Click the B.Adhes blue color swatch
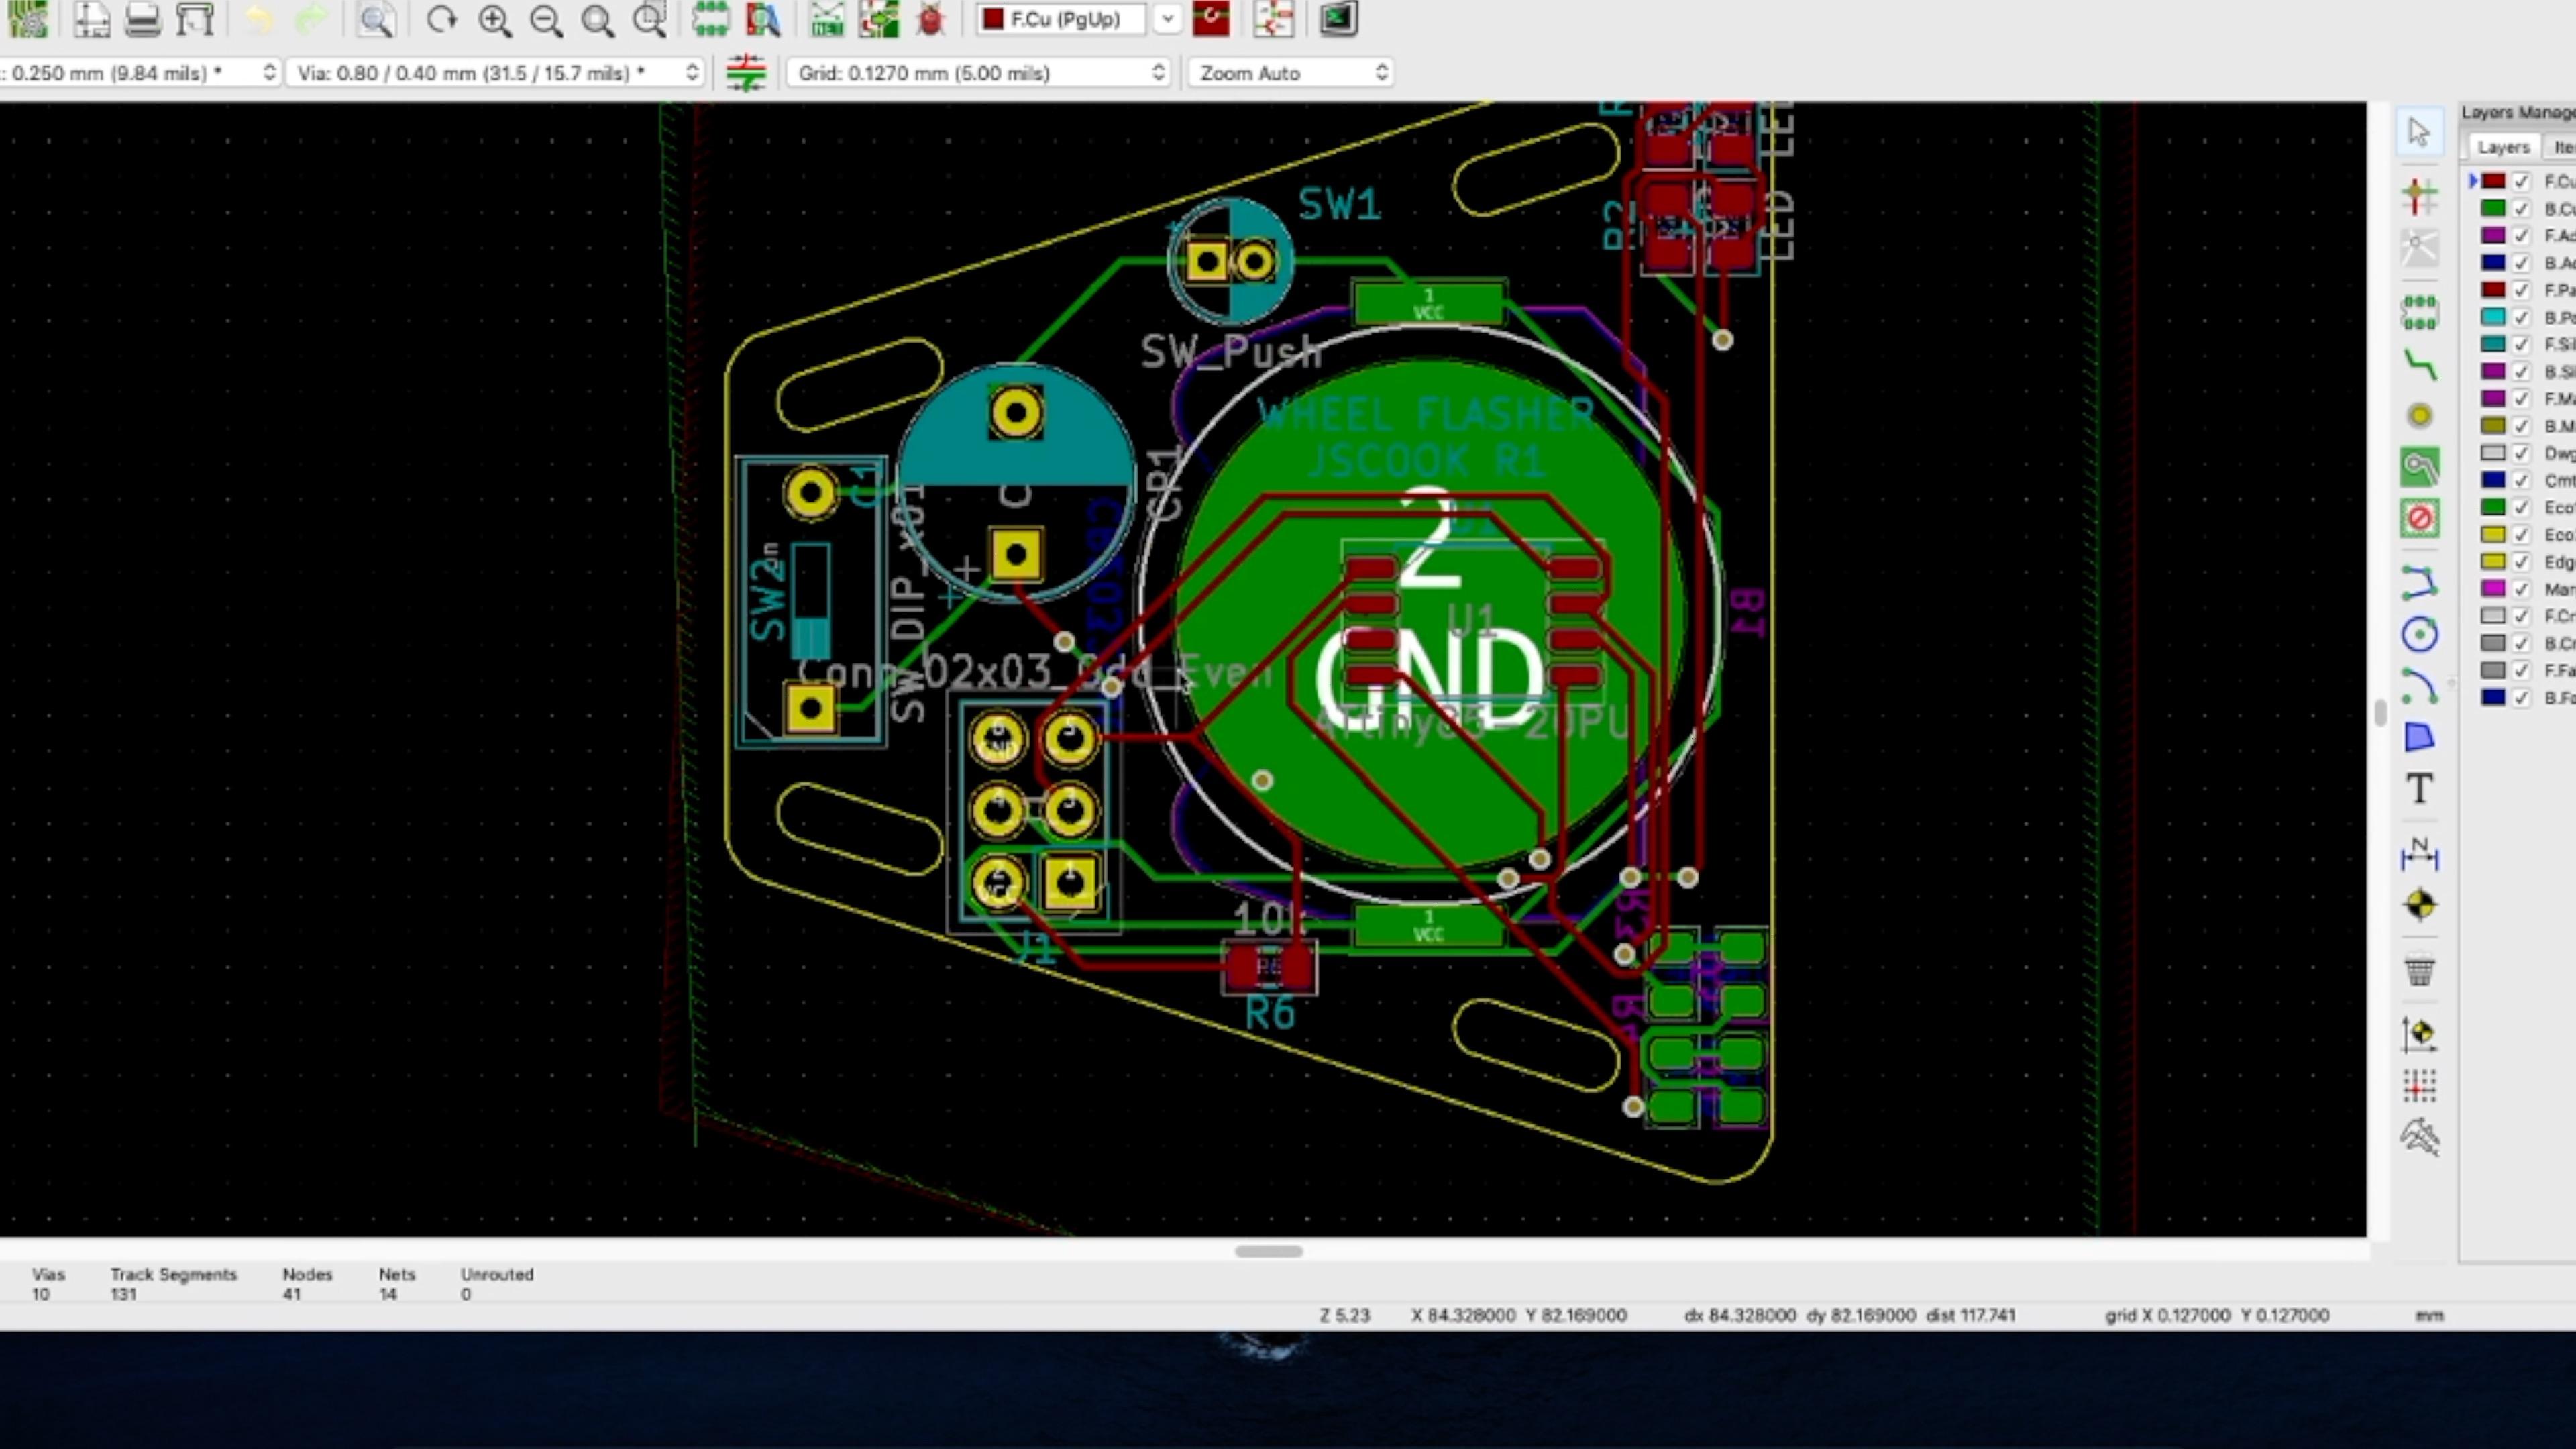The image size is (2576, 1449). pyautogui.click(x=2493, y=263)
